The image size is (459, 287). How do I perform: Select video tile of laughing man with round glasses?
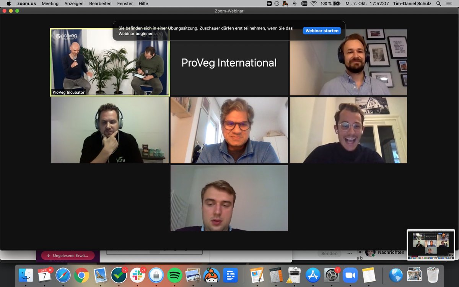tap(348, 130)
